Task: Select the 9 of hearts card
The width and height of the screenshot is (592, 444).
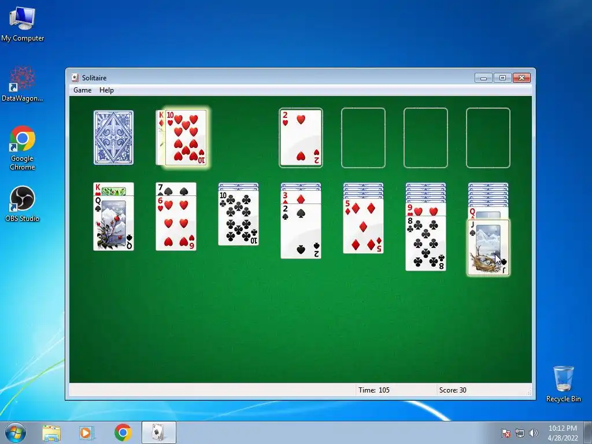Action: coord(426,210)
